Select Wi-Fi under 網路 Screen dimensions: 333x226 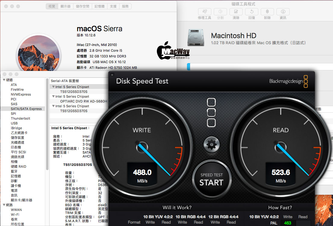tap(15, 215)
